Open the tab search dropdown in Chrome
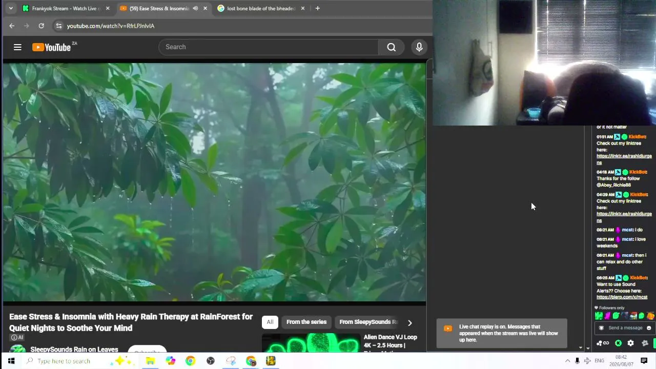 (10, 8)
